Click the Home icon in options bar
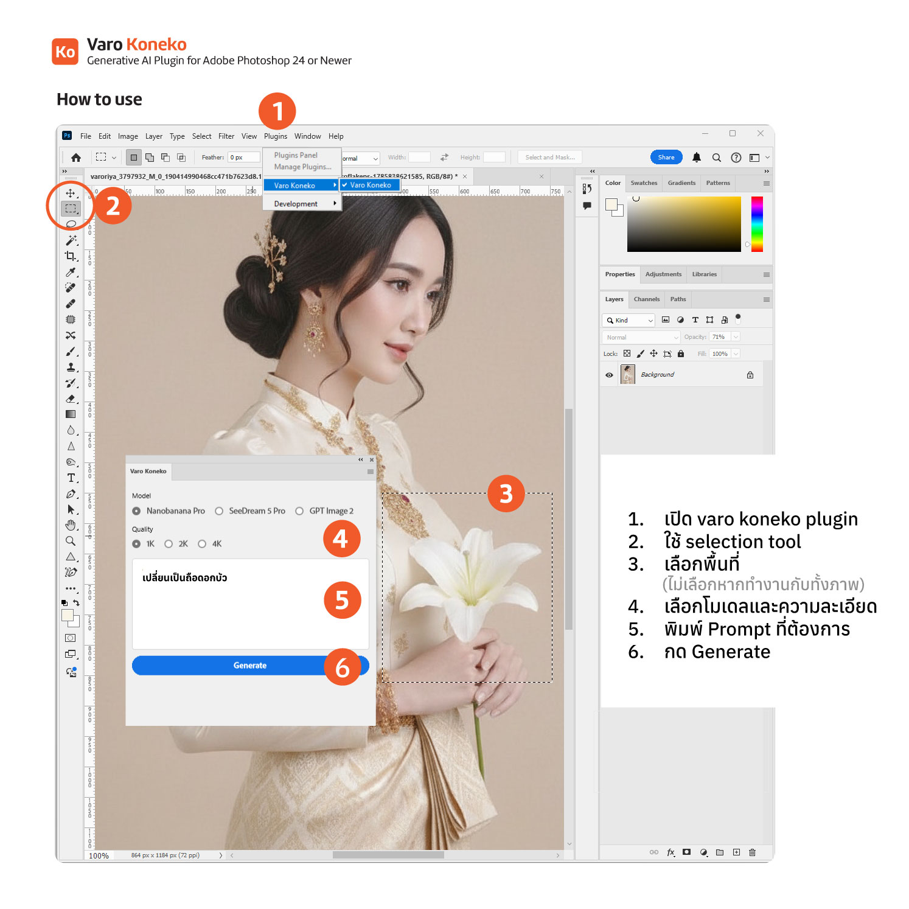 (x=76, y=158)
